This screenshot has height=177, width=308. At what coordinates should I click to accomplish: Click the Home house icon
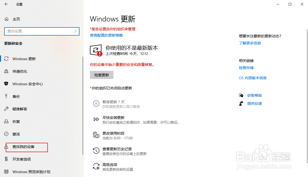pyautogui.click(x=7, y=19)
